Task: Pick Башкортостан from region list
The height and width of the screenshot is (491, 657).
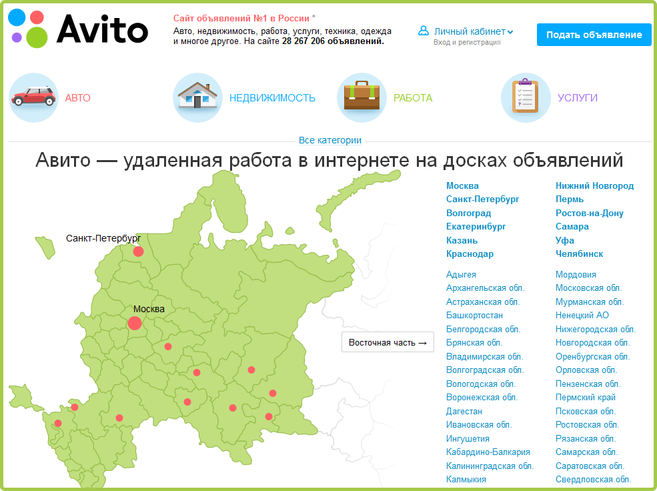Action: 474,315
